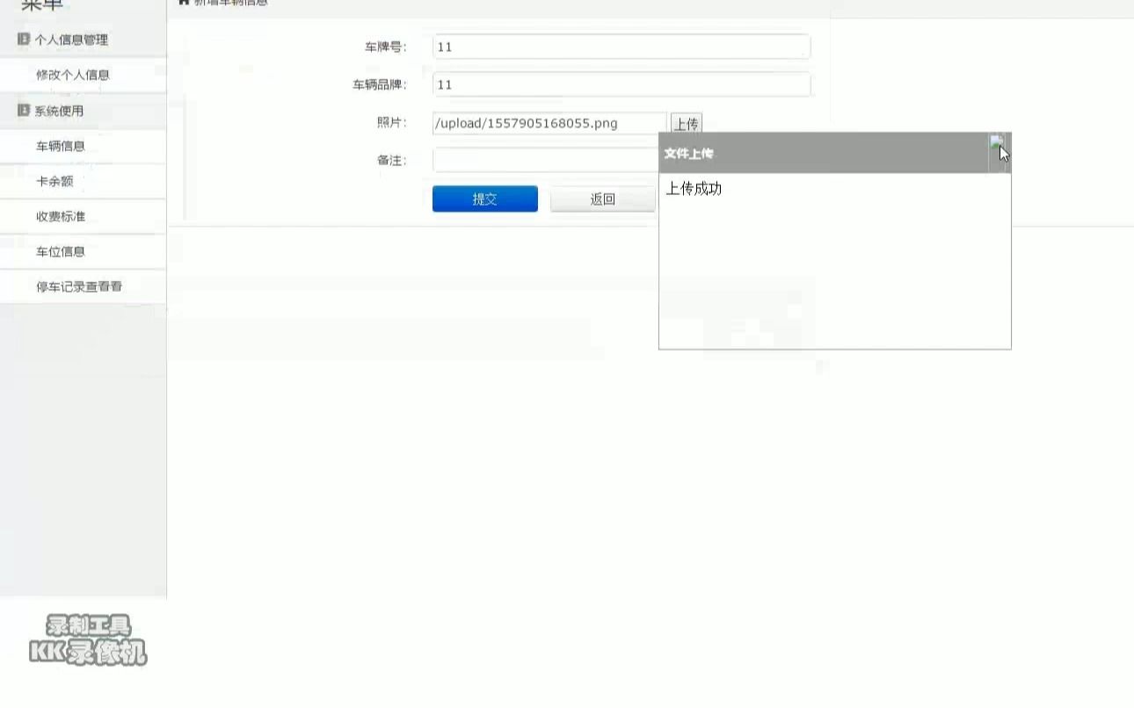Click the 上传成功 message text
The image size is (1134, 708).
[x=694, y=188]
